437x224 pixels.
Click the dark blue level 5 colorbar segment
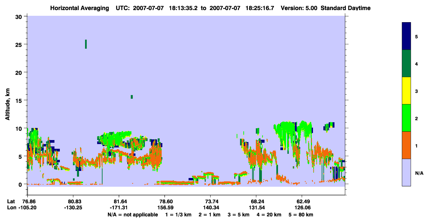coord(406,36)
